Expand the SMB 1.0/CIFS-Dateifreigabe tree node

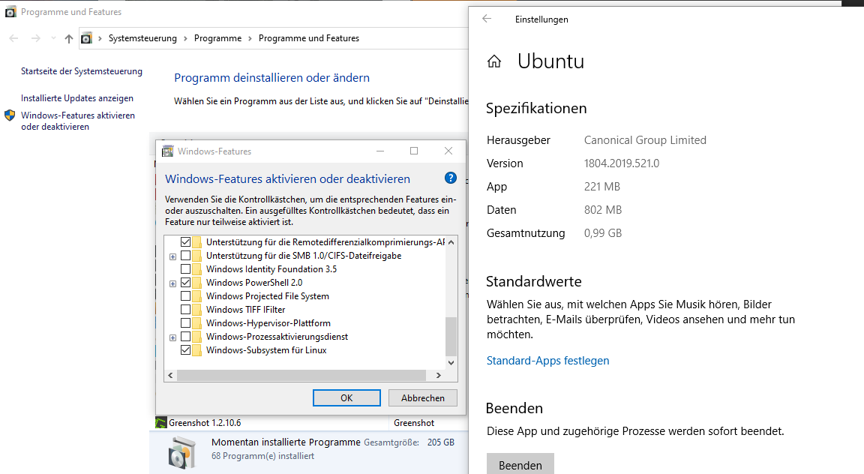[173, 256]
